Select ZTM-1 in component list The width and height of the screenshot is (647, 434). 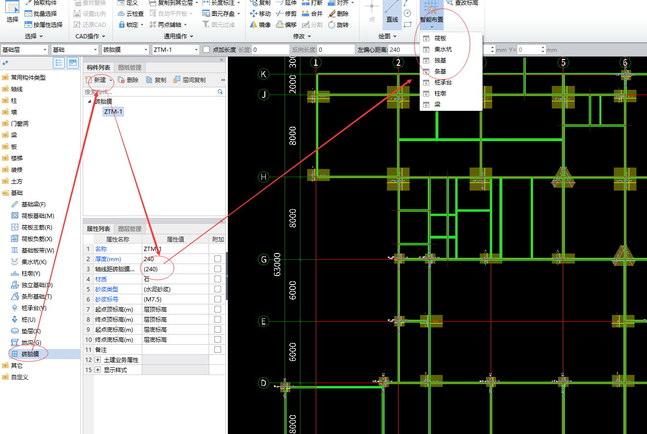click(x=113, y=111)
